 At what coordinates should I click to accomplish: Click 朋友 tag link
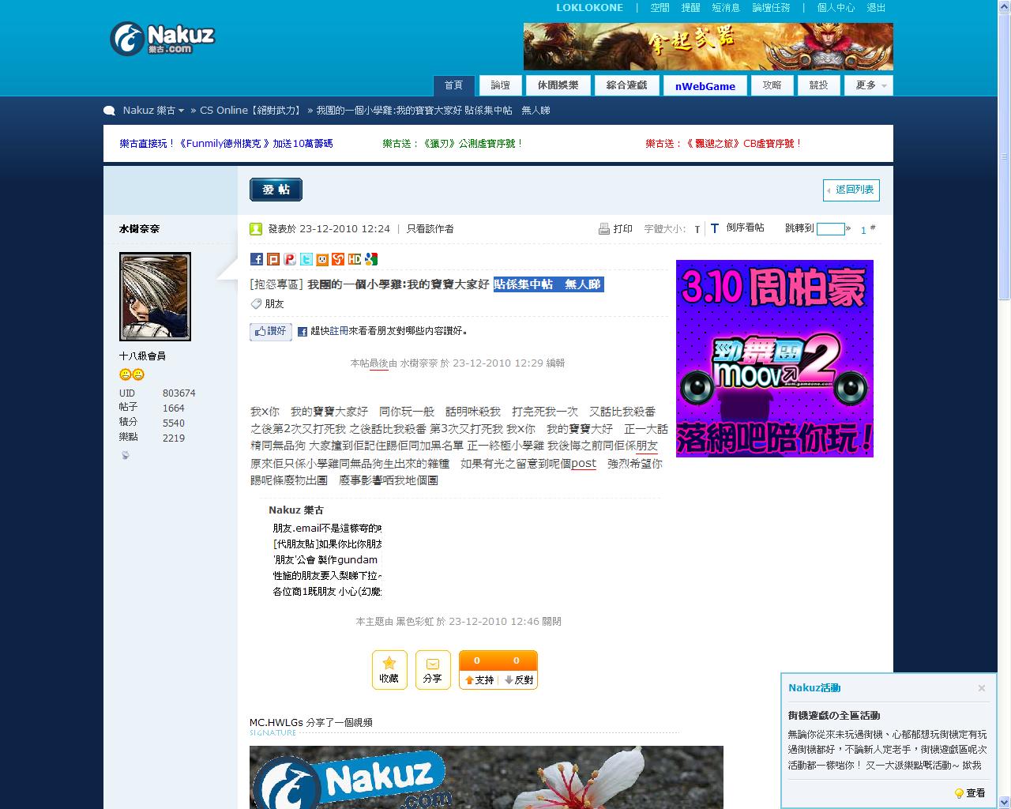click(274, 304)
